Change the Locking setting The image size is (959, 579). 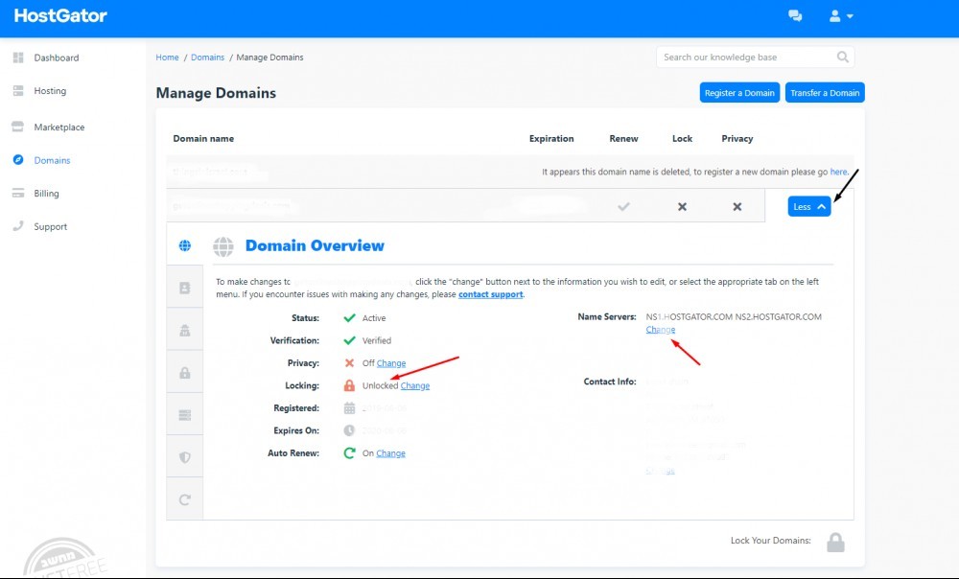(414, 385)
